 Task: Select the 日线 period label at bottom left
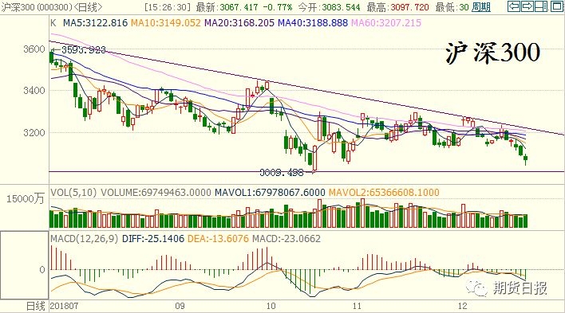point(36,306)
